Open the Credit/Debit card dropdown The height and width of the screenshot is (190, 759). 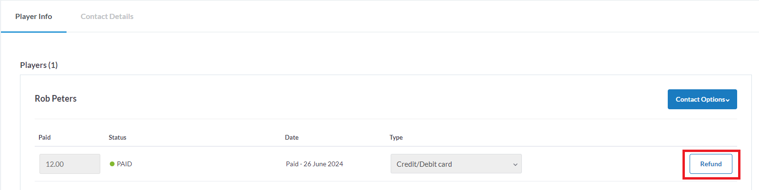click(x=455, y=164)
